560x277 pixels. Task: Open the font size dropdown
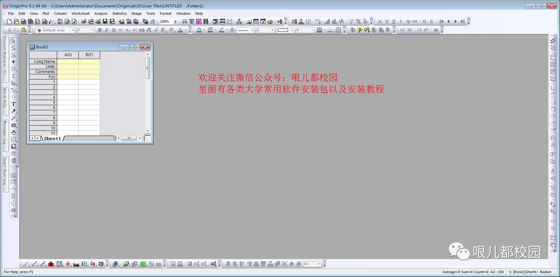tap(93, 30)
